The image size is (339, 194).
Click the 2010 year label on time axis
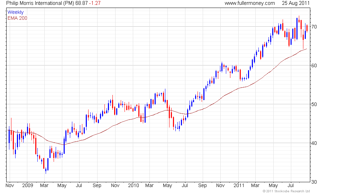click(134, 186)
